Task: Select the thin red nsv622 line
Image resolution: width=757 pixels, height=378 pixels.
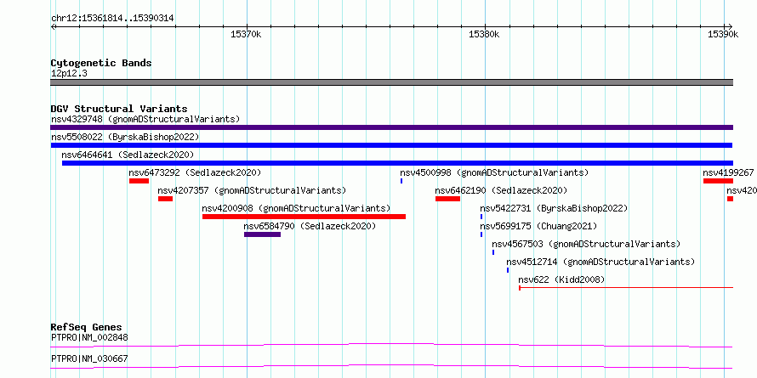Action: (x=626, y=288)
